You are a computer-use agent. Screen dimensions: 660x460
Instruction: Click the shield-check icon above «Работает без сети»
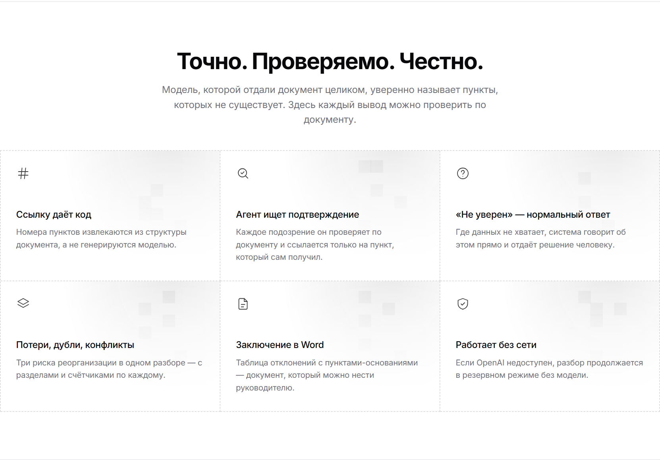coord(463,304)
